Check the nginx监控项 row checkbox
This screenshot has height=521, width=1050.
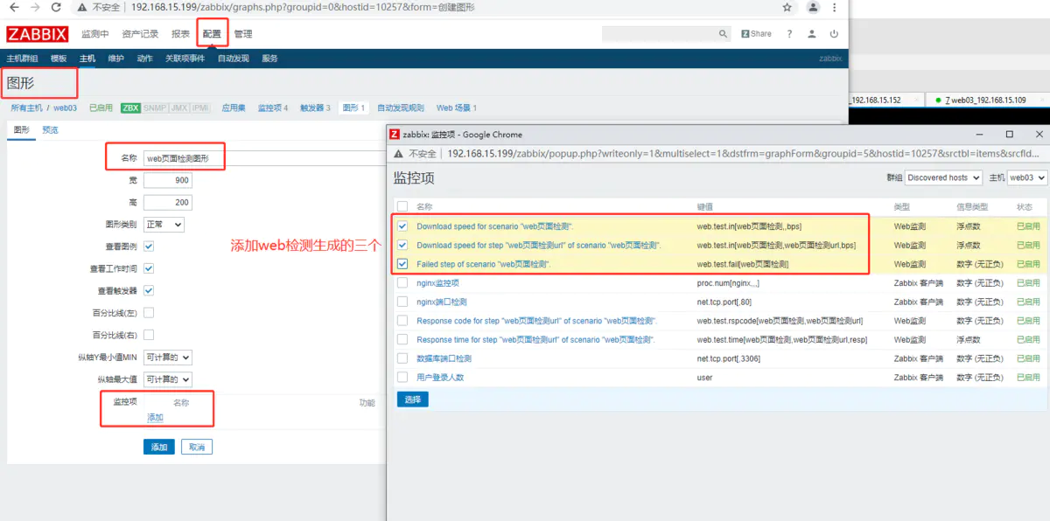coord(402,283)
